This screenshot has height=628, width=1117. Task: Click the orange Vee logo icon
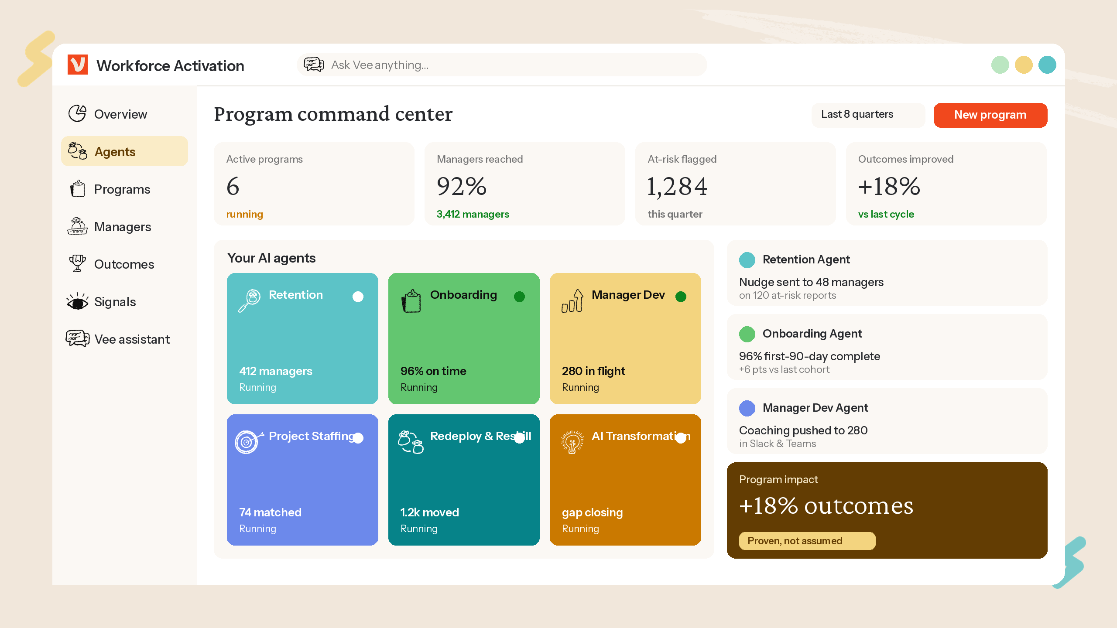(x=78, y=65)
